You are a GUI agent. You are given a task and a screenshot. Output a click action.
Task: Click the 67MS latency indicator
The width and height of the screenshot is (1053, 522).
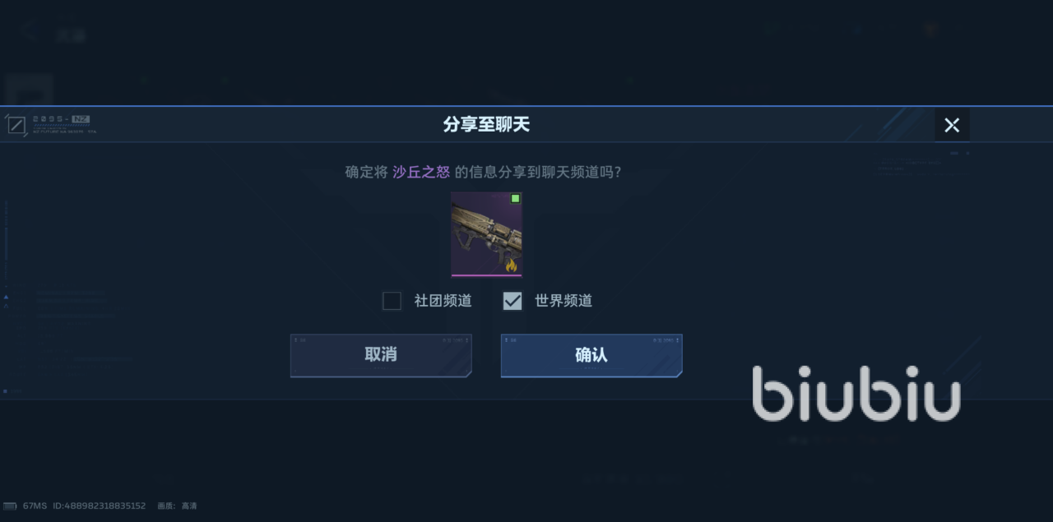pyautogui.click(x=35, y=506)
